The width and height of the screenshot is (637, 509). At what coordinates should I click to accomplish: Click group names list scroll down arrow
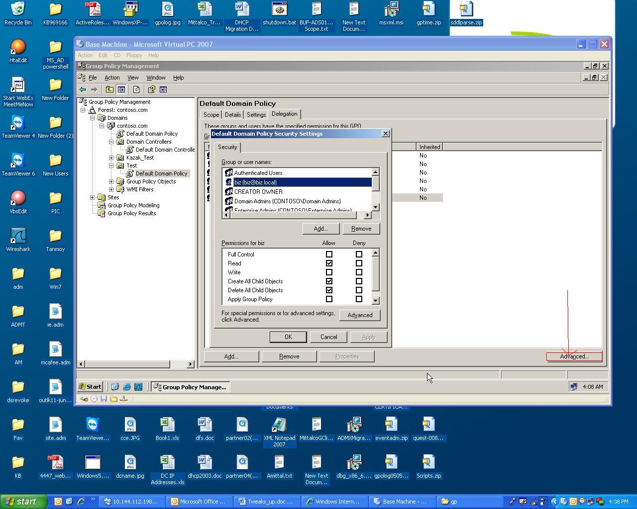[376, 207]
